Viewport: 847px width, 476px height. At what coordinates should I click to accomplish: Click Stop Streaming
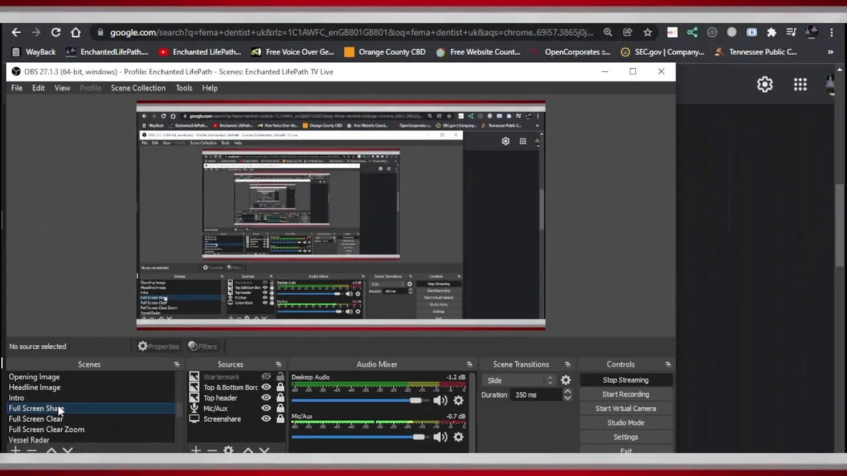click(x=626, y=380)
